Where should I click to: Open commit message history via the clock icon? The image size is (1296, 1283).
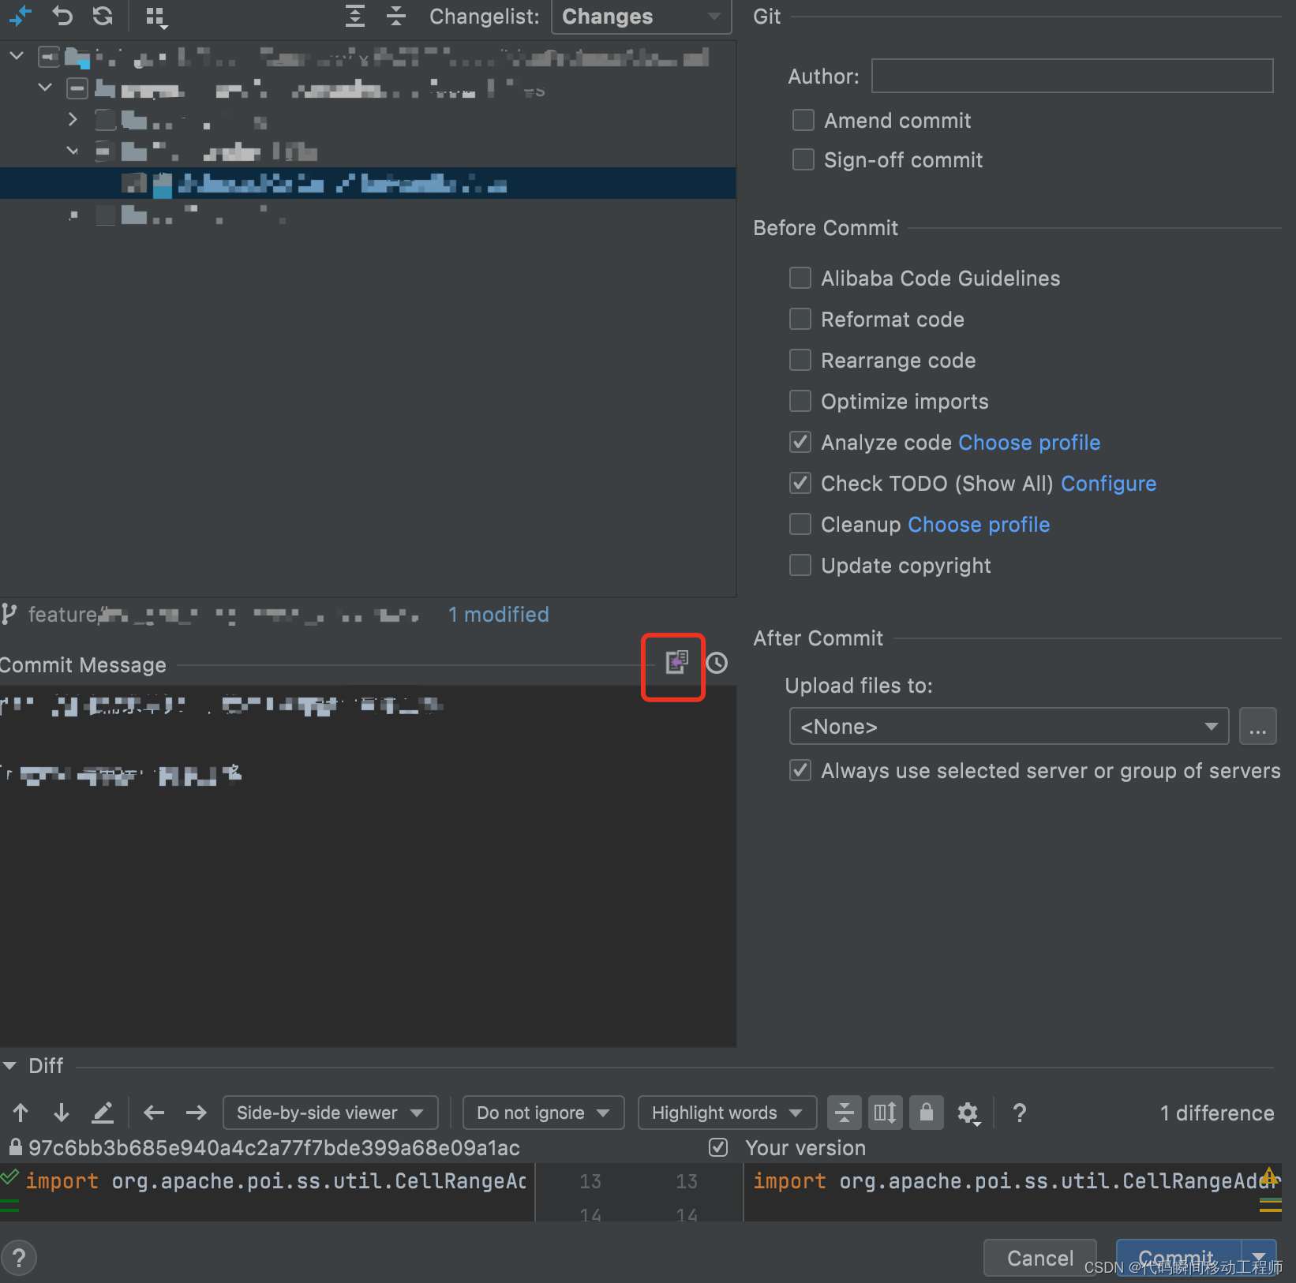coord(716,664)
